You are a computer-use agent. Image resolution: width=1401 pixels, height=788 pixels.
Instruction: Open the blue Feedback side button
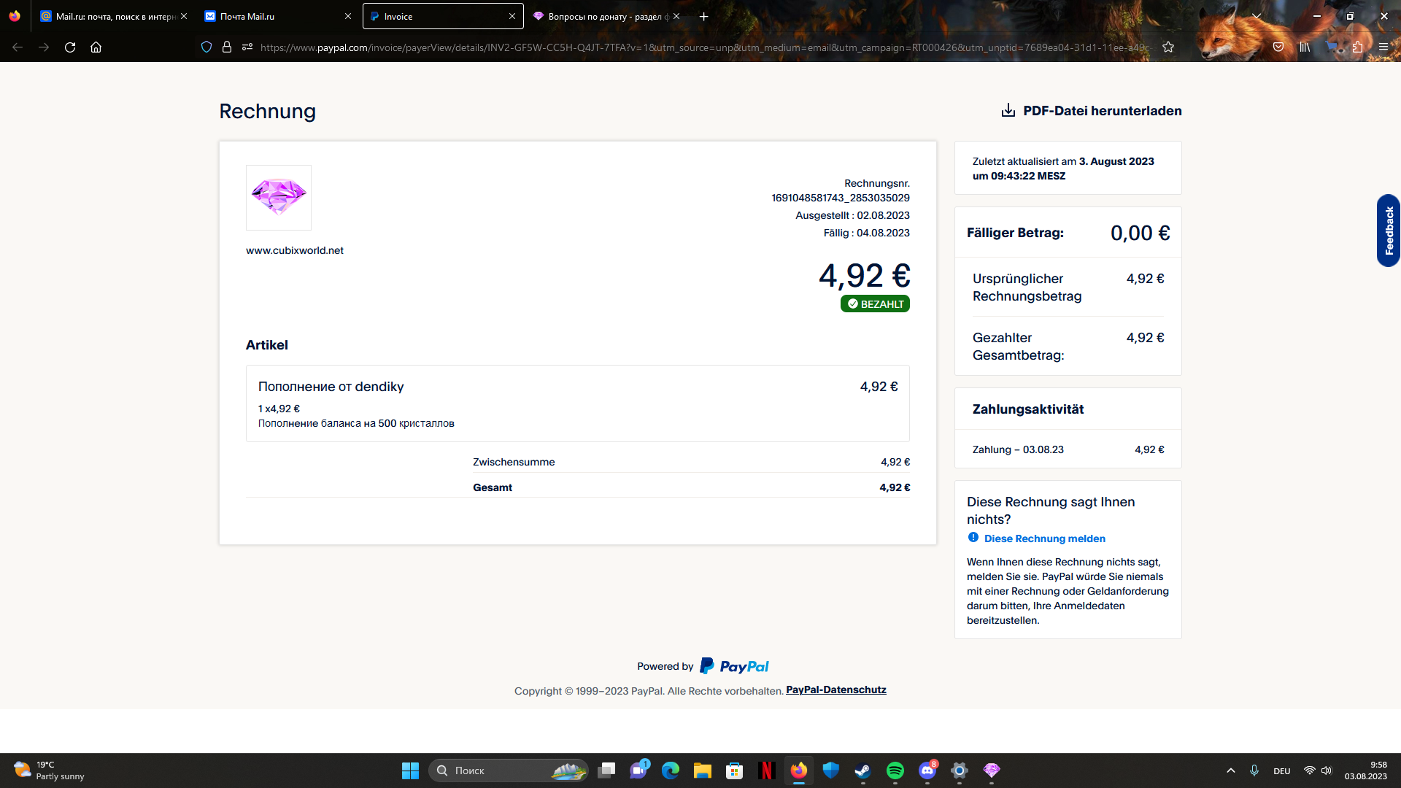coord(1388,231)
